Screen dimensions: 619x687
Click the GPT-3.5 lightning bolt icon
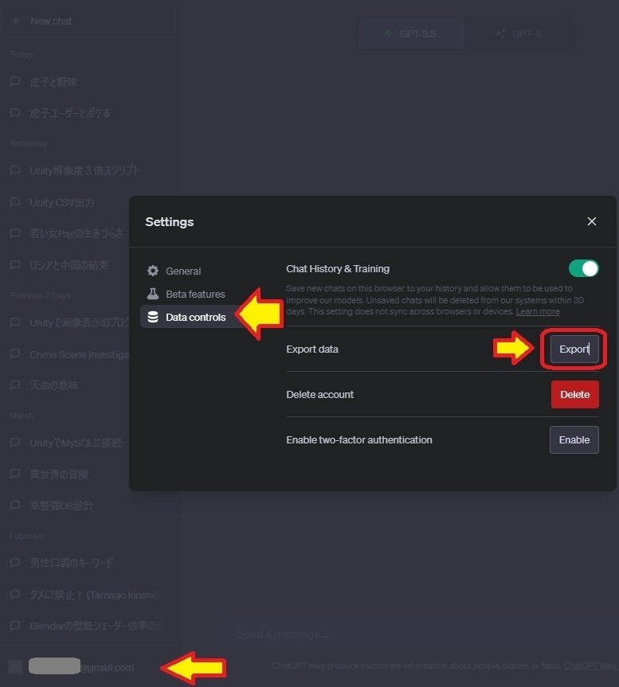[389, 33]
